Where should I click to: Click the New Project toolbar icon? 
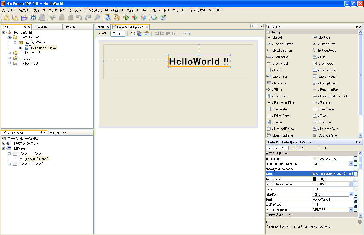click(x=6, y=18)
